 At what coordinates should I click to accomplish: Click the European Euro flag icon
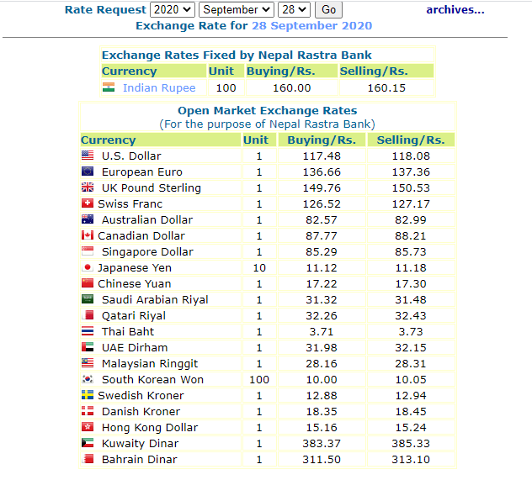point(88,171)
